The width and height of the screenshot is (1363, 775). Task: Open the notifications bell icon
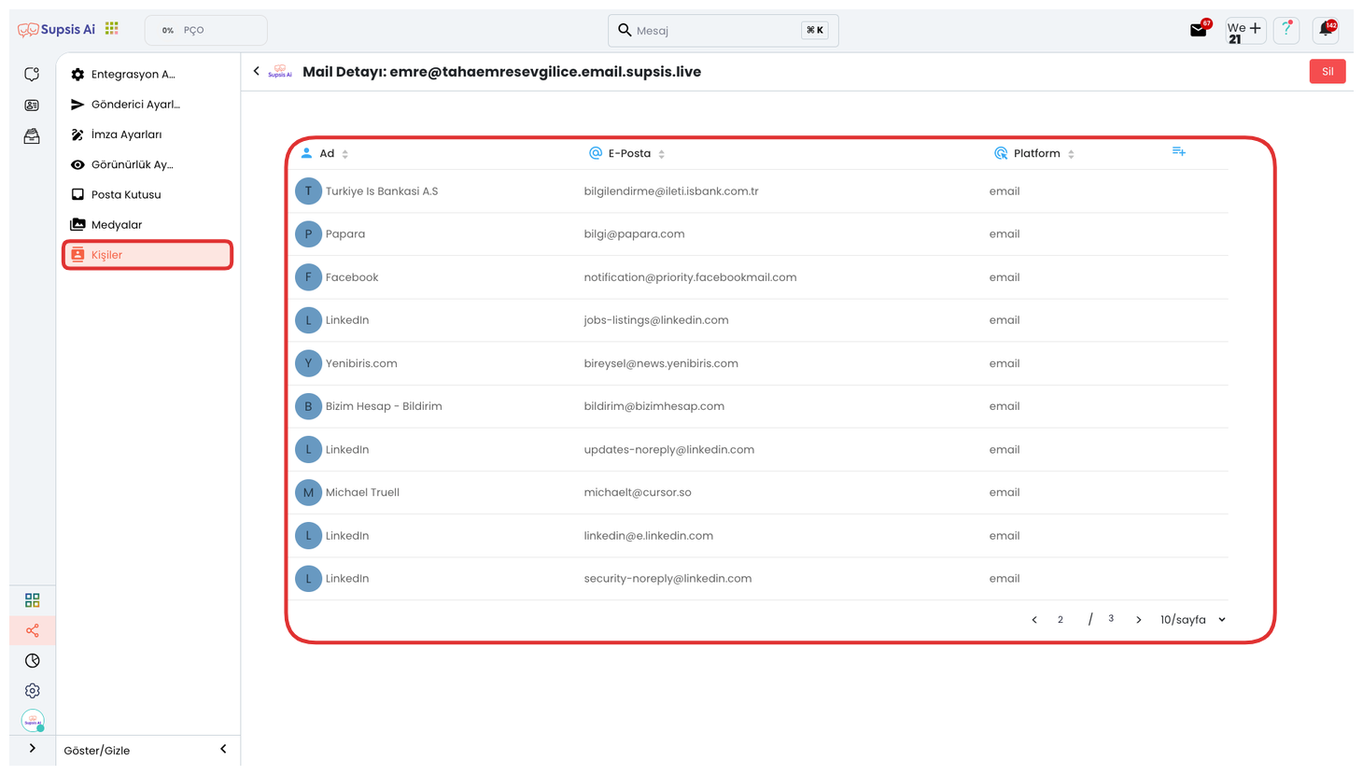pos(1326,30)
